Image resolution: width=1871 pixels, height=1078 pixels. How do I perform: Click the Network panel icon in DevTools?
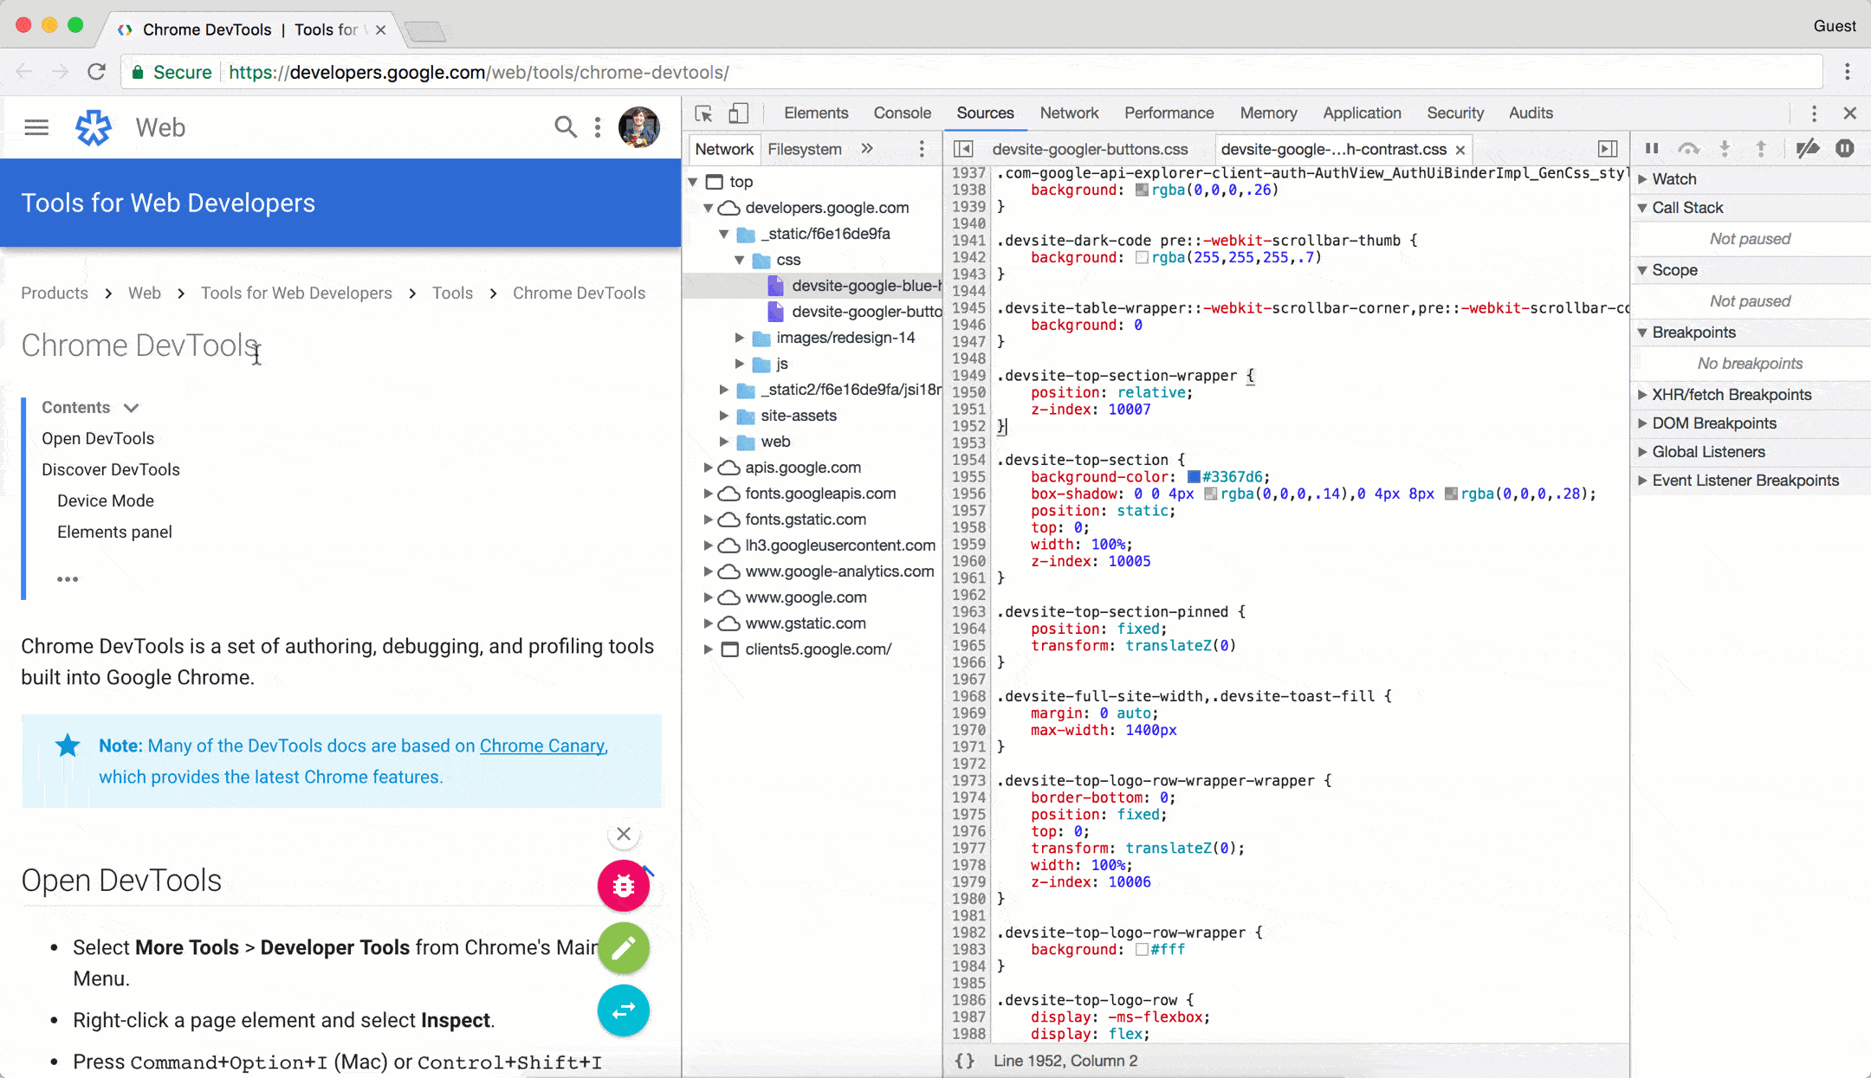tap(1069, 113)
